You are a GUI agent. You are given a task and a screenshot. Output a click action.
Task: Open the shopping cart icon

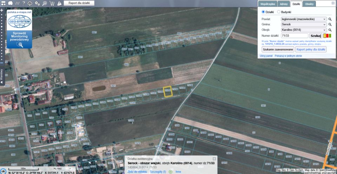coord(52,3)
